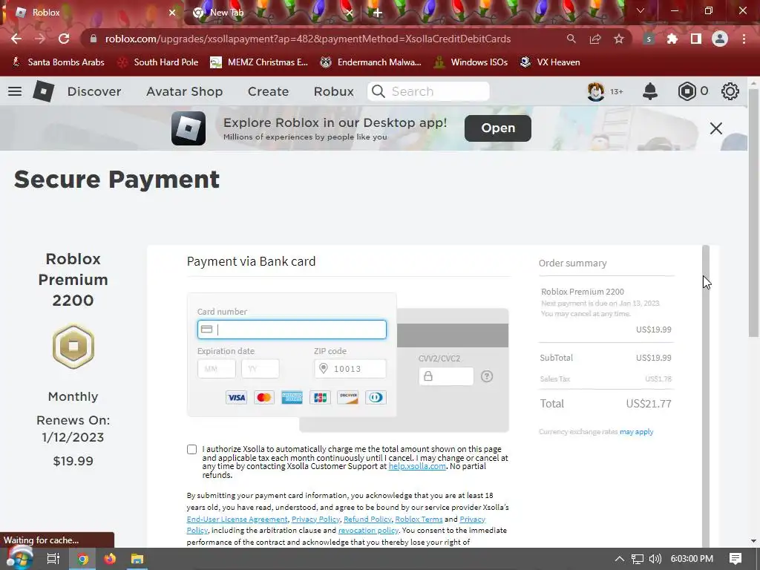Open the South Hard Pole bookmark

point(158,62)
